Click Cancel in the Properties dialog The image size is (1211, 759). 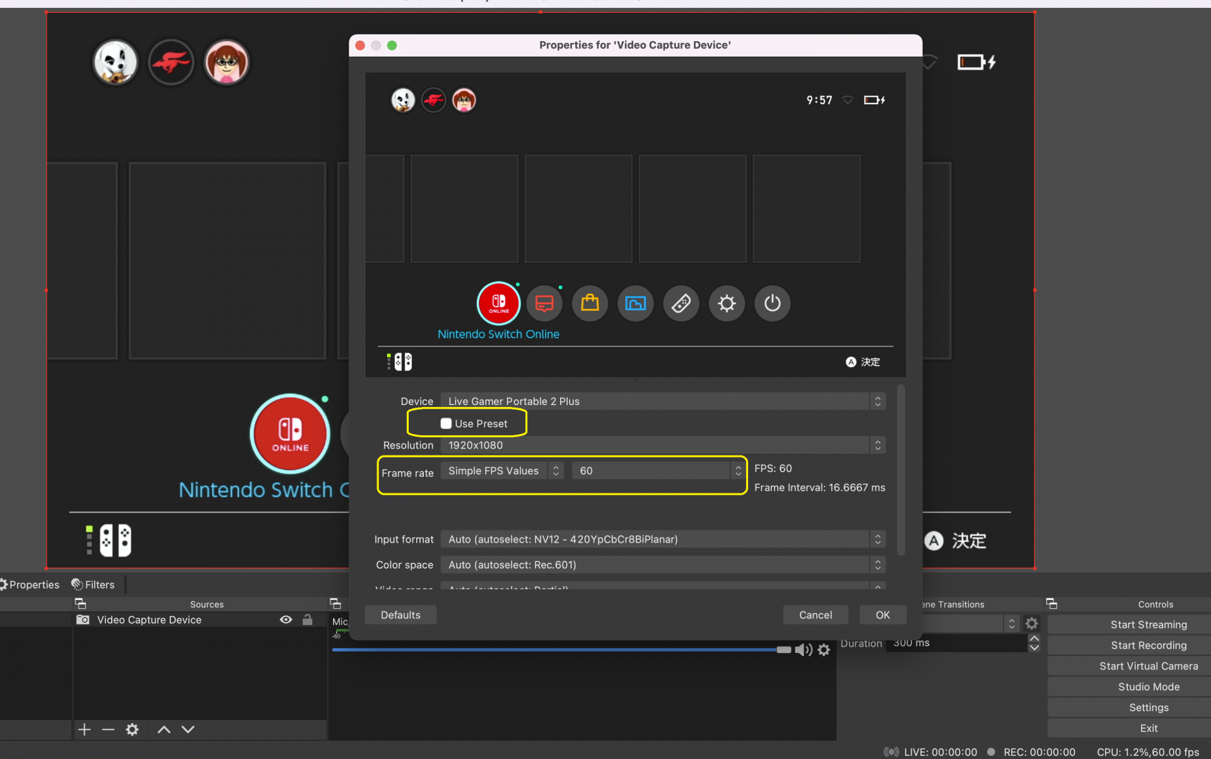click(815, 615)
